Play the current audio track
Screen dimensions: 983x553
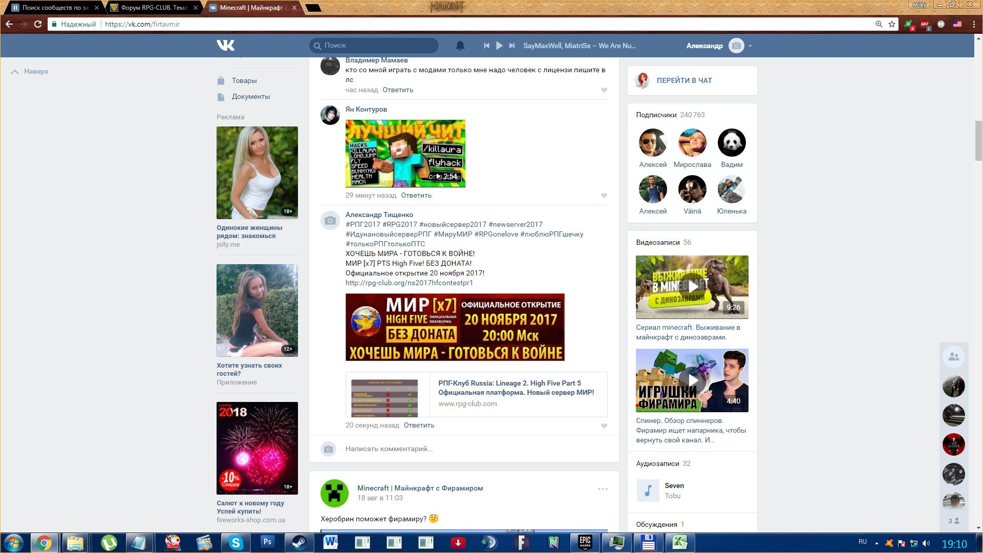(499, 46)
